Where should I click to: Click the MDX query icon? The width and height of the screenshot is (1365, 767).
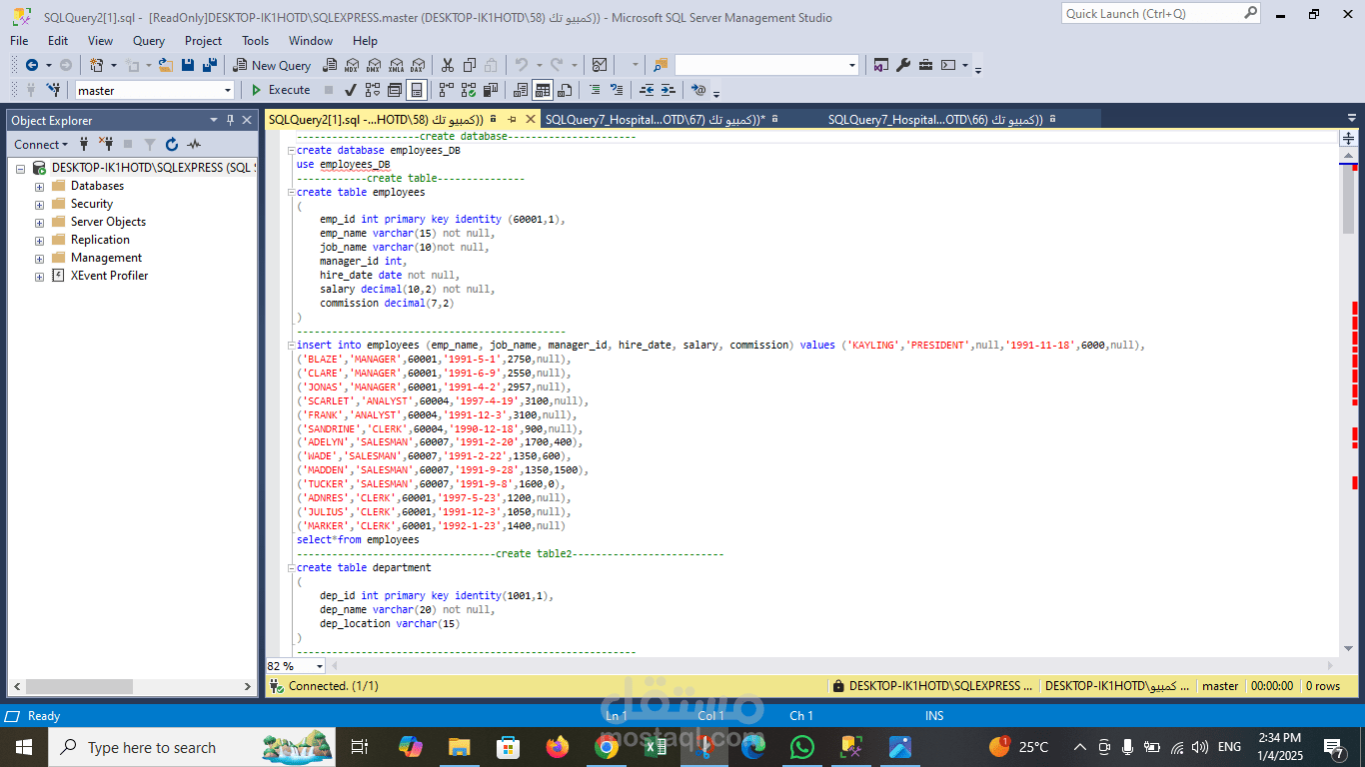(352, 65)
